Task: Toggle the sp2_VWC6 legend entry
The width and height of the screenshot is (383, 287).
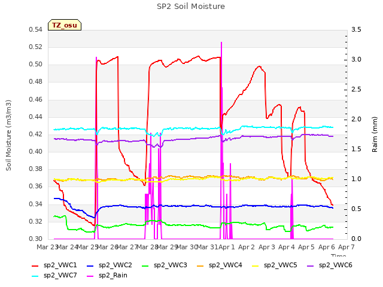Action: [330, 265]
